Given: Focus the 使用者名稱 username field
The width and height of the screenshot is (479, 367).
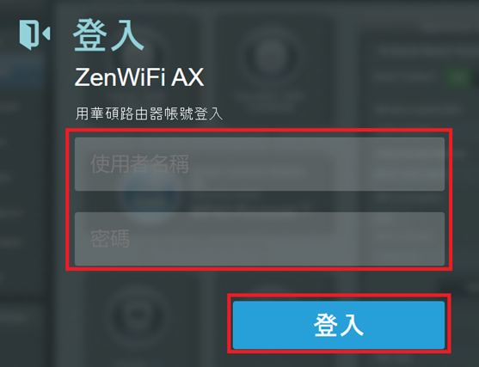Looking at the screenshot, I should [x=260, y=164].
